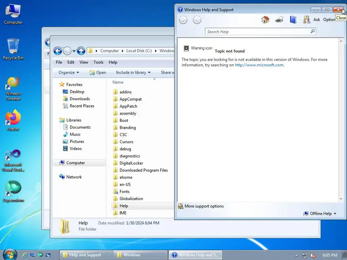Open the Explorer recent pages dropdown arrow

point(74,51)
